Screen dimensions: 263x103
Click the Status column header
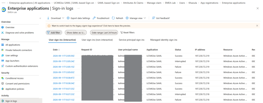tap(178, 50)
